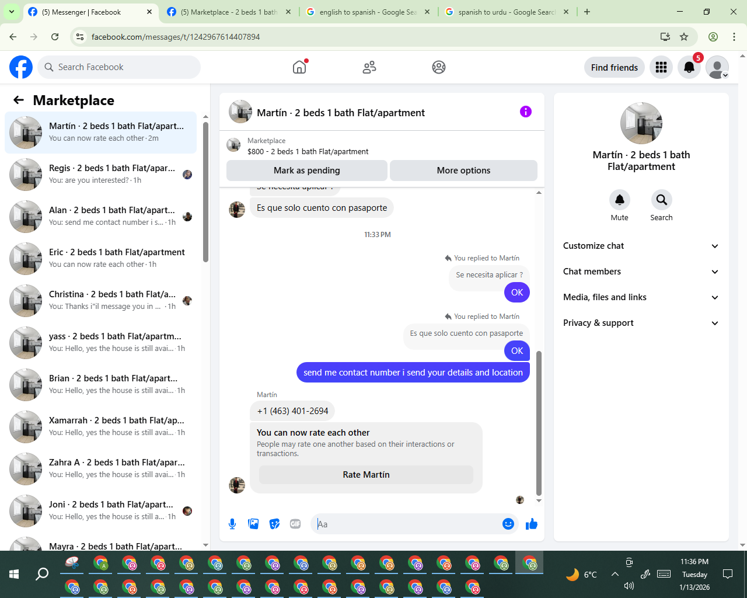Open a new browser tab

[587, 12]
